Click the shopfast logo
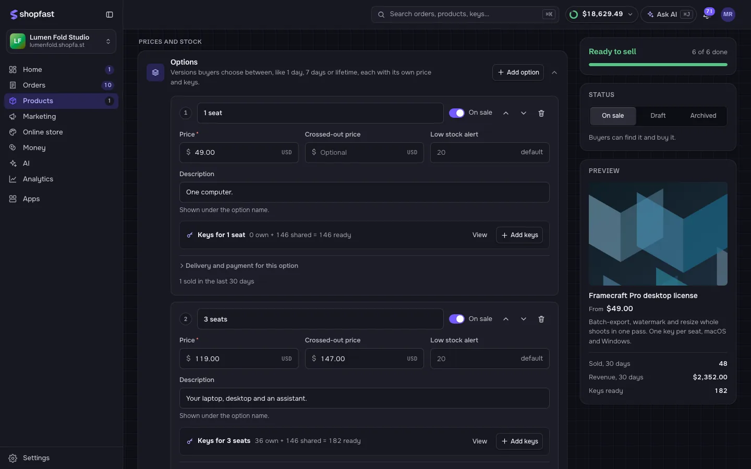This screenshot has height=469, width=751. tap(32, 15)
